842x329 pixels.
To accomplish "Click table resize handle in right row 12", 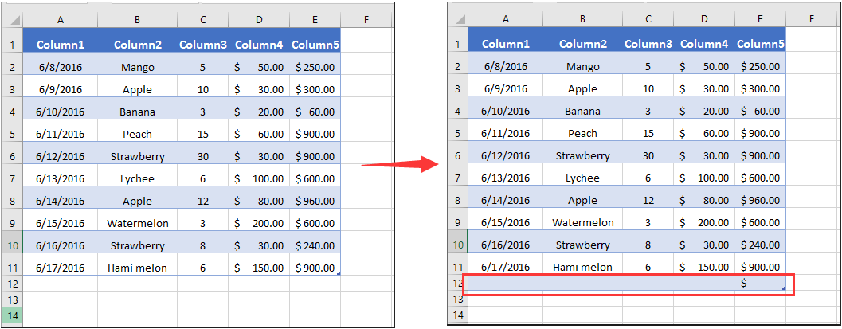I will (x=784, y=288).
